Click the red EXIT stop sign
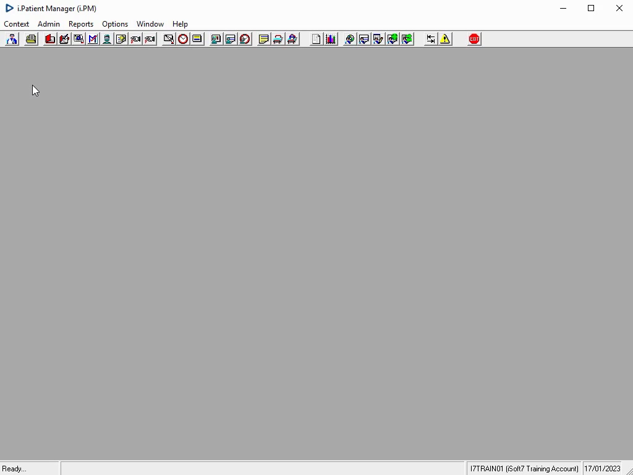Screen dimensions: 633x475 [474, 39]
